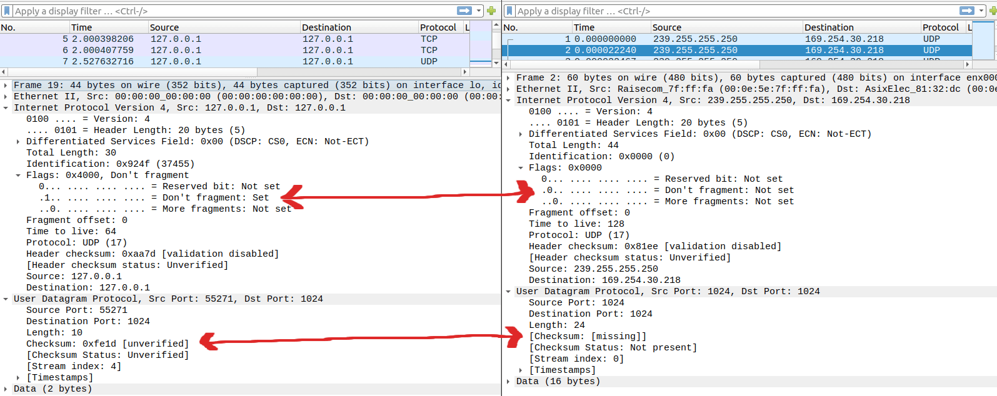Image resolution: width=997 pixels, height=396 pixels.
Task: Expand Data (2 bytes) node
Action: 6,389
